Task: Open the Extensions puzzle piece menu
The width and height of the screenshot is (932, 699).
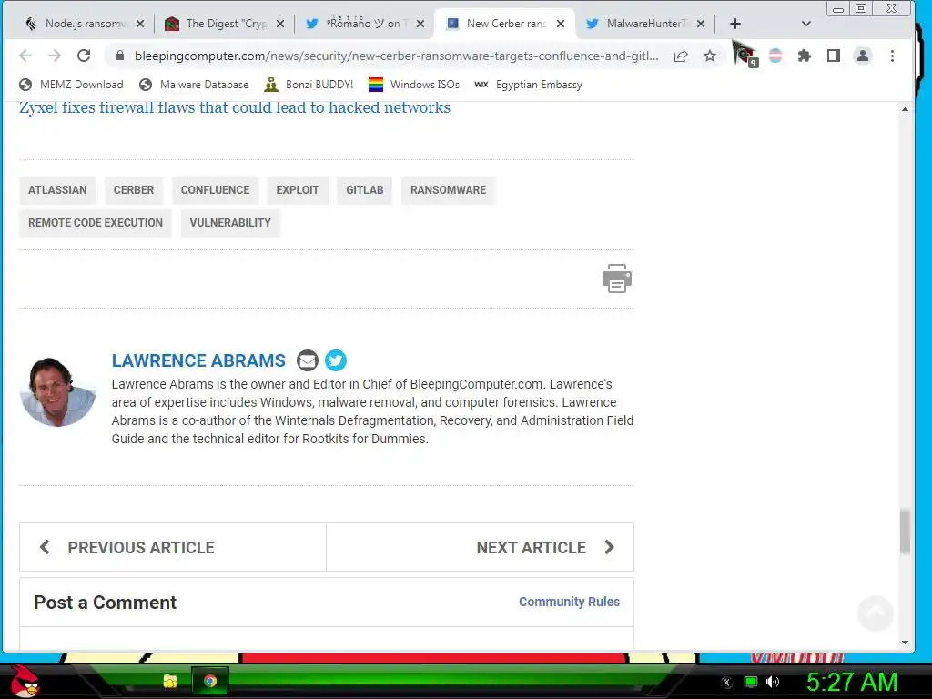Action: 805,56
